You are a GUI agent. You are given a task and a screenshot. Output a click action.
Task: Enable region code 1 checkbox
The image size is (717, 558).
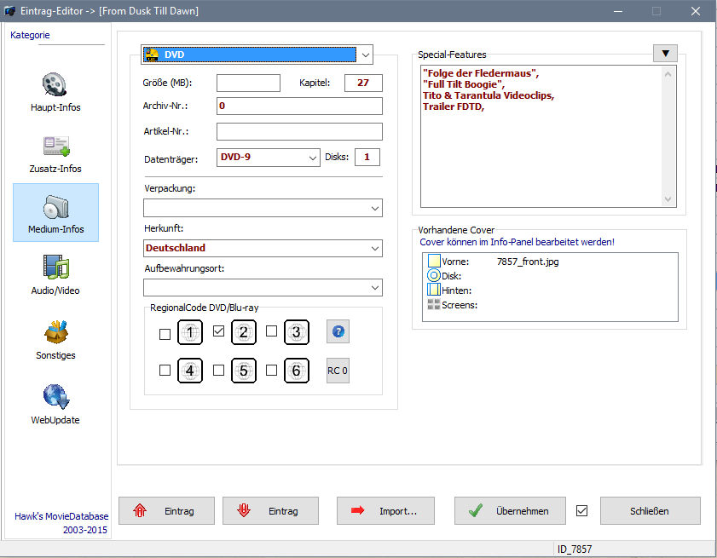coord(165,334)
